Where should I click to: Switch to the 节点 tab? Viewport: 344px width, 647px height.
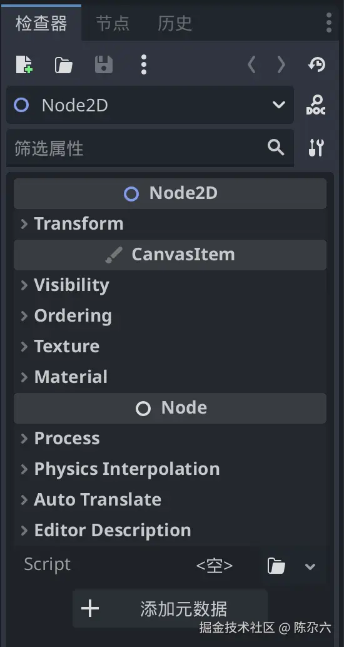(113, 23)
